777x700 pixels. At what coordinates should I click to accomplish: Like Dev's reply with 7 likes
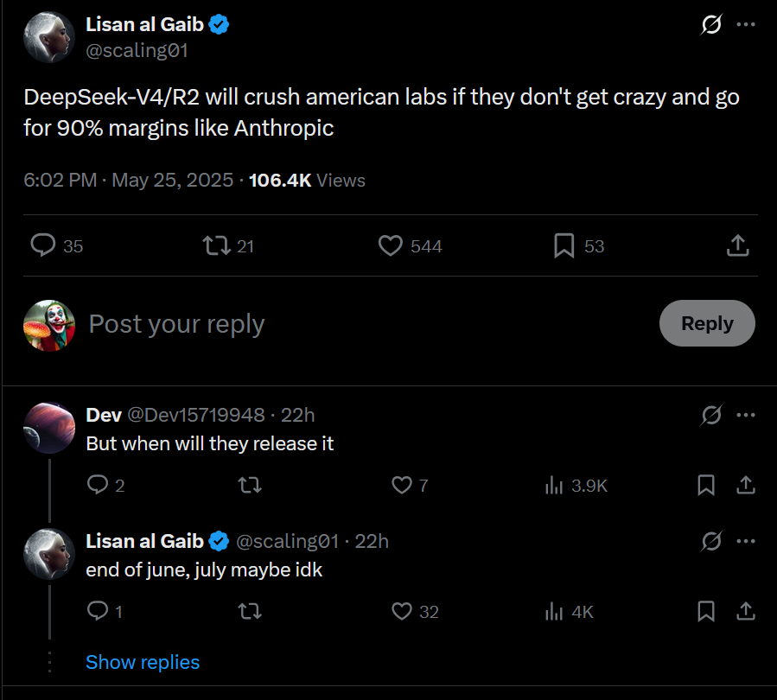402,486
